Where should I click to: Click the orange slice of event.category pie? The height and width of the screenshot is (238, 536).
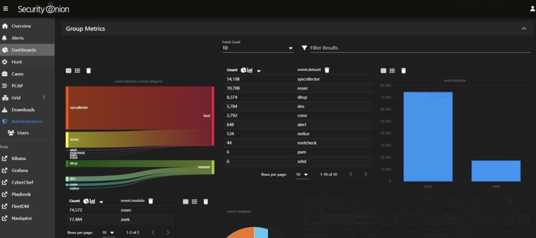(241, 233)
